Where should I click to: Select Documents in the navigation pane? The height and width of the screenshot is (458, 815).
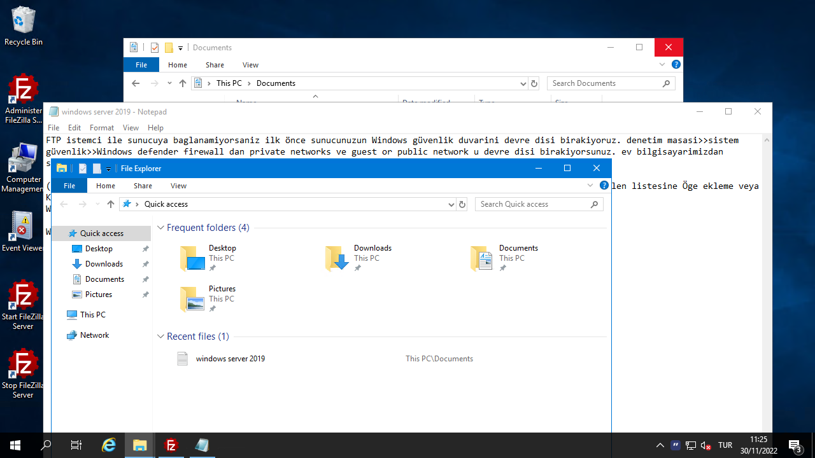(x=104, y=279)
